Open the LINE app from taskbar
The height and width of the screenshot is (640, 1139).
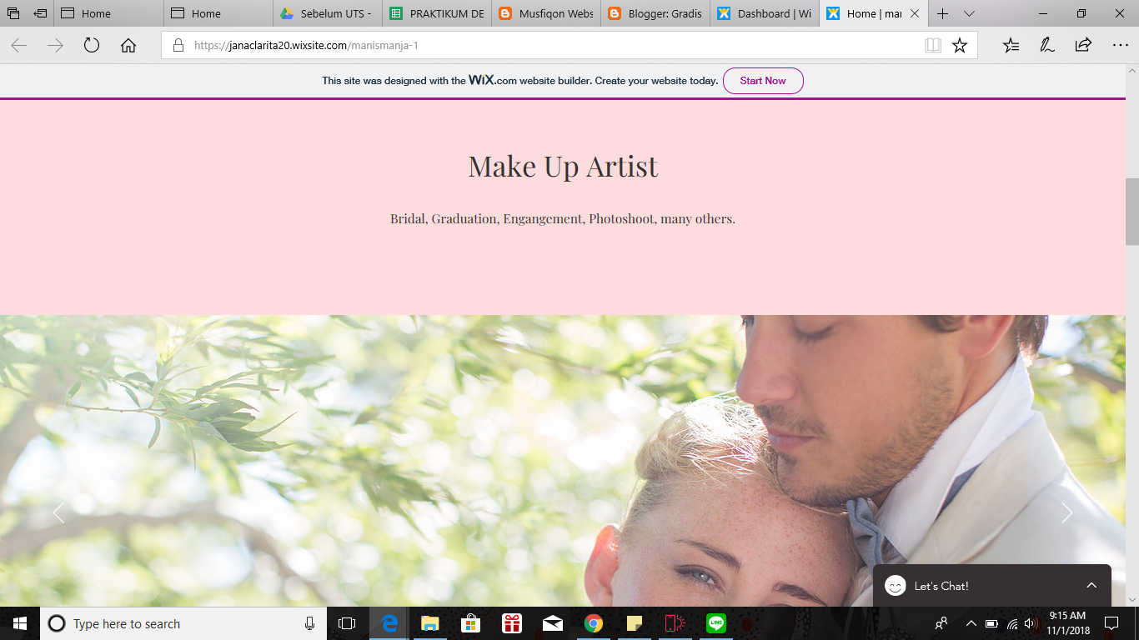click(715, 623)
